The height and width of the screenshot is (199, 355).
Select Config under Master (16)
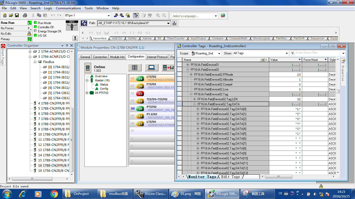pyautogui.click(x=104, y=89)
